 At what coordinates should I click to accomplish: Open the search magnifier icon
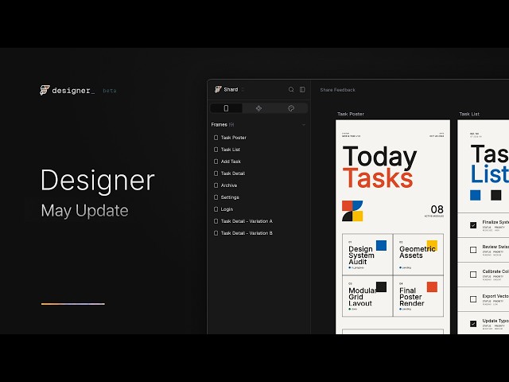(291, 89)
